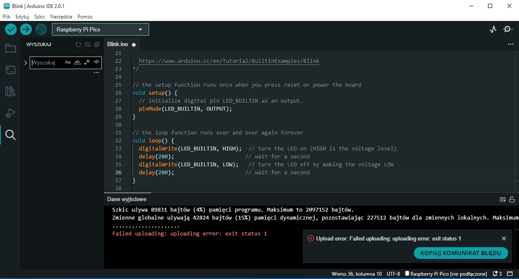Select the Blink.ino editor tab
The image size is (519, 279).
tap(121, 44)
